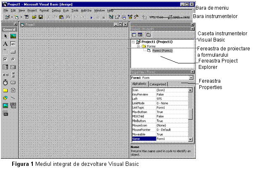Select the Image control tool

(x=5, y=106)
